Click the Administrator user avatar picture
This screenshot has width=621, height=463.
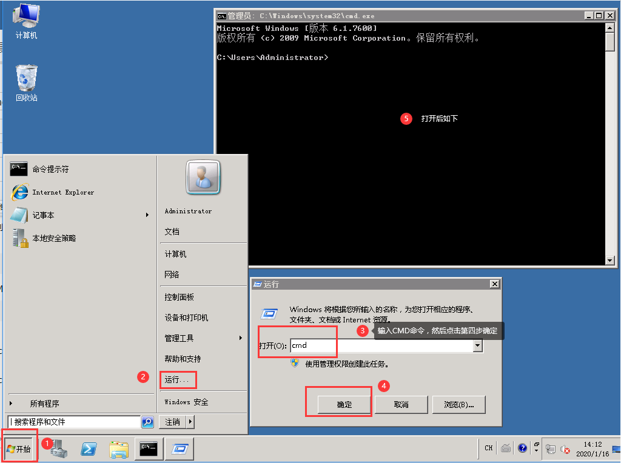(203, 178)
